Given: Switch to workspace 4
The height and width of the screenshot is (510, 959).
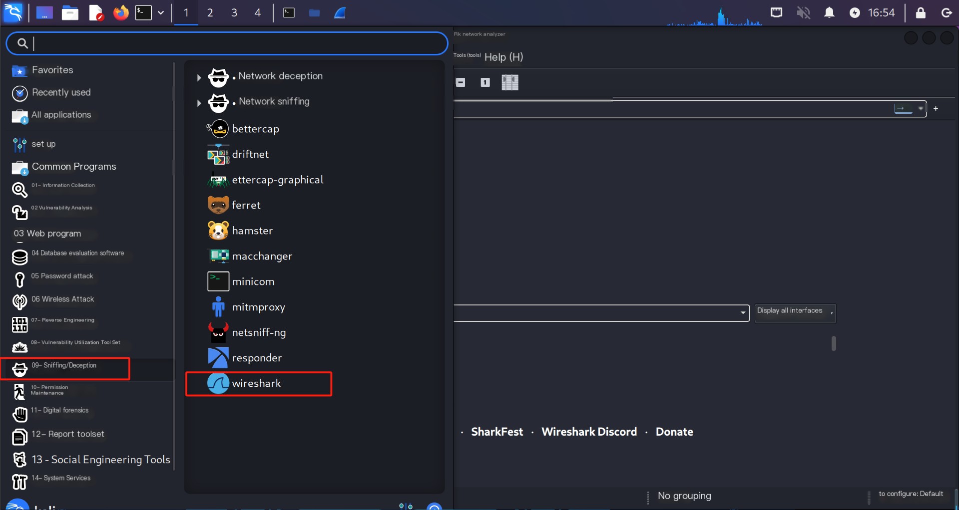Looking at the screenshot, I should 258,12.
